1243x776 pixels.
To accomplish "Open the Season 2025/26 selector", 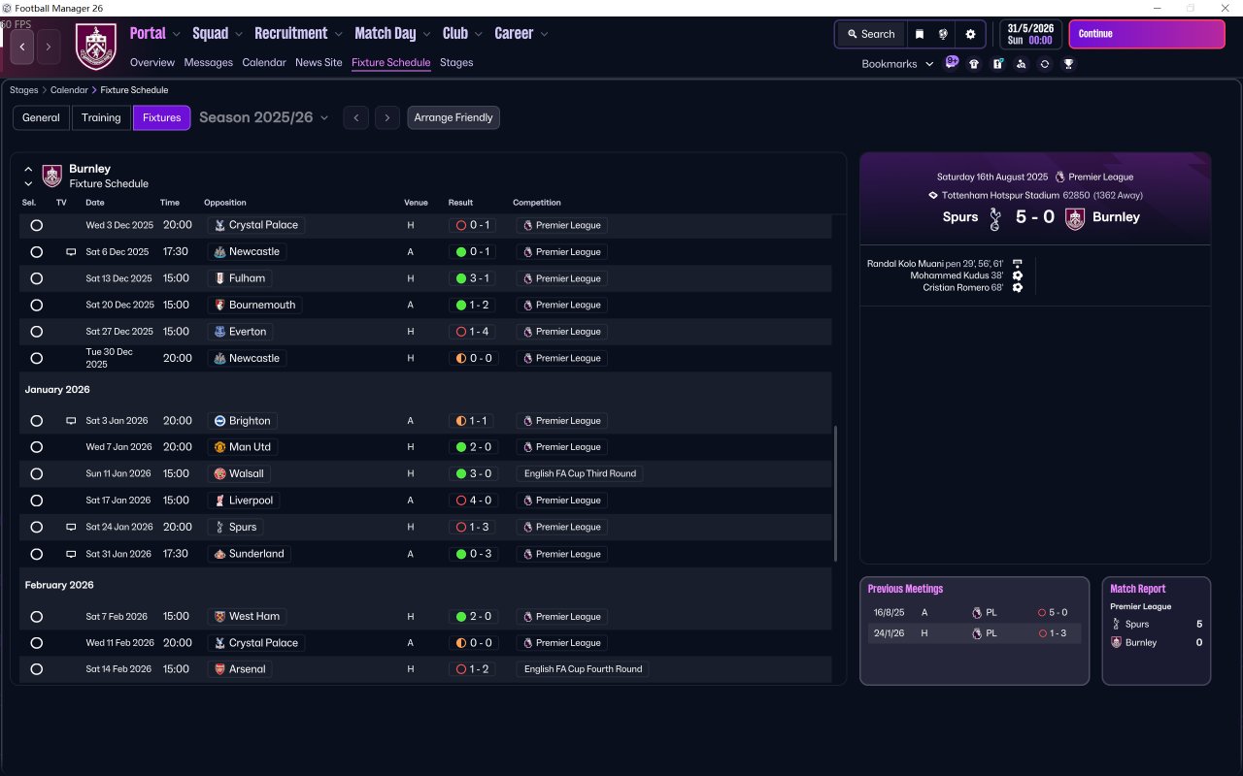I will [264, 117].
